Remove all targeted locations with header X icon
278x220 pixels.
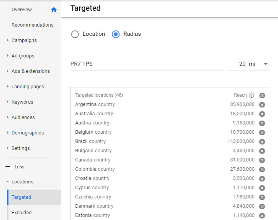click(x=262, y=96)
